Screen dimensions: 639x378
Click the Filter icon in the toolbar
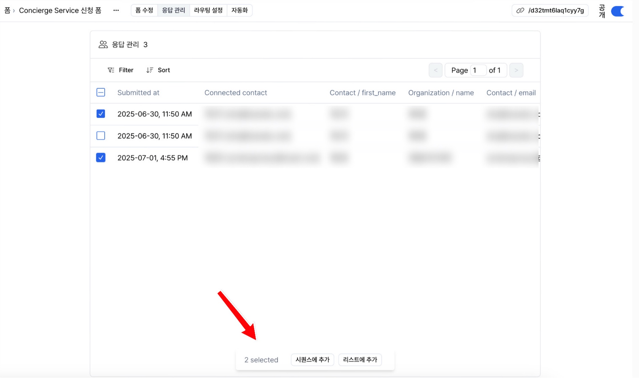[x=111, y=70]
